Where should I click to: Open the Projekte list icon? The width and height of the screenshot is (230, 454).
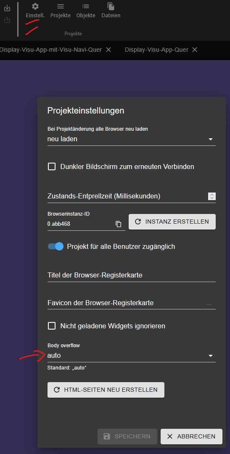[x=60, y=6]
